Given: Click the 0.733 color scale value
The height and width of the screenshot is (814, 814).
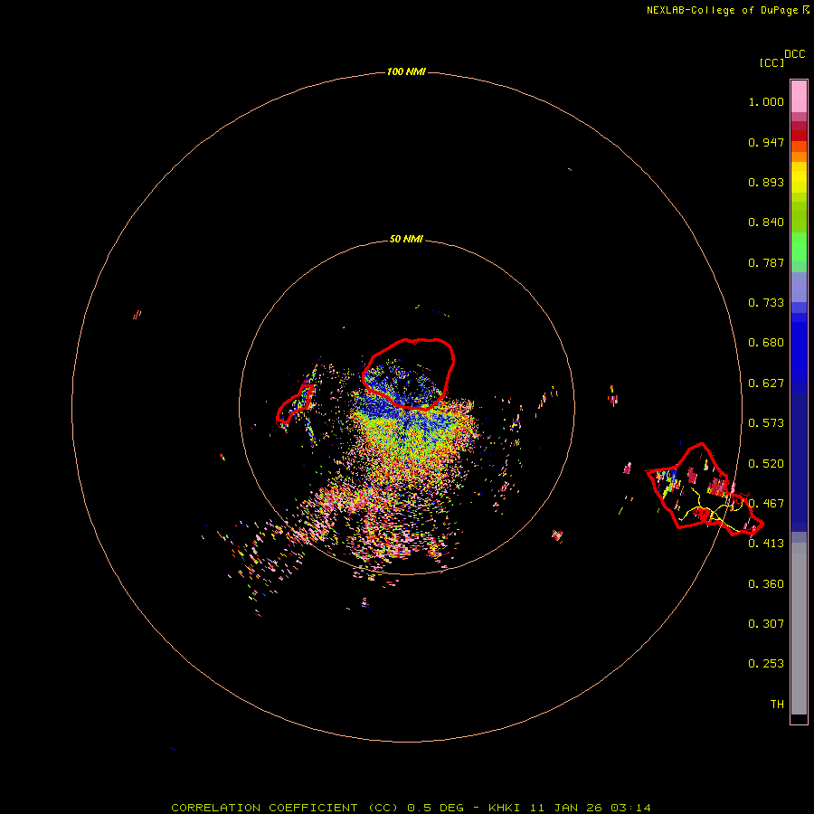Looking at the screenshot, I should [766, 303].
